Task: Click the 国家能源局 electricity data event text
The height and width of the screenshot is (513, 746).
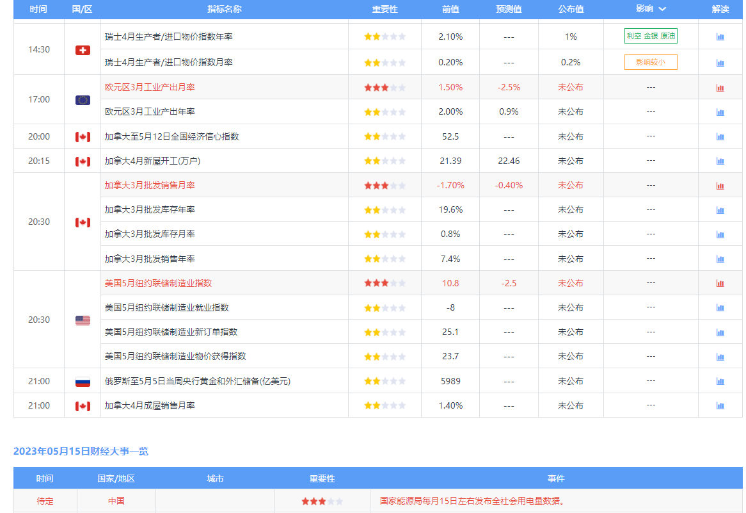Action: (x=472, y=501)
